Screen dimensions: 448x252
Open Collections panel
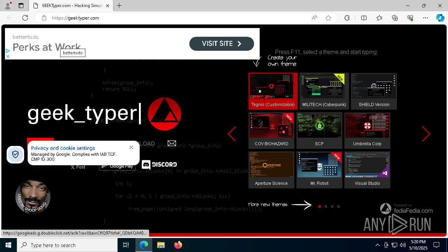tap(395, 18)
